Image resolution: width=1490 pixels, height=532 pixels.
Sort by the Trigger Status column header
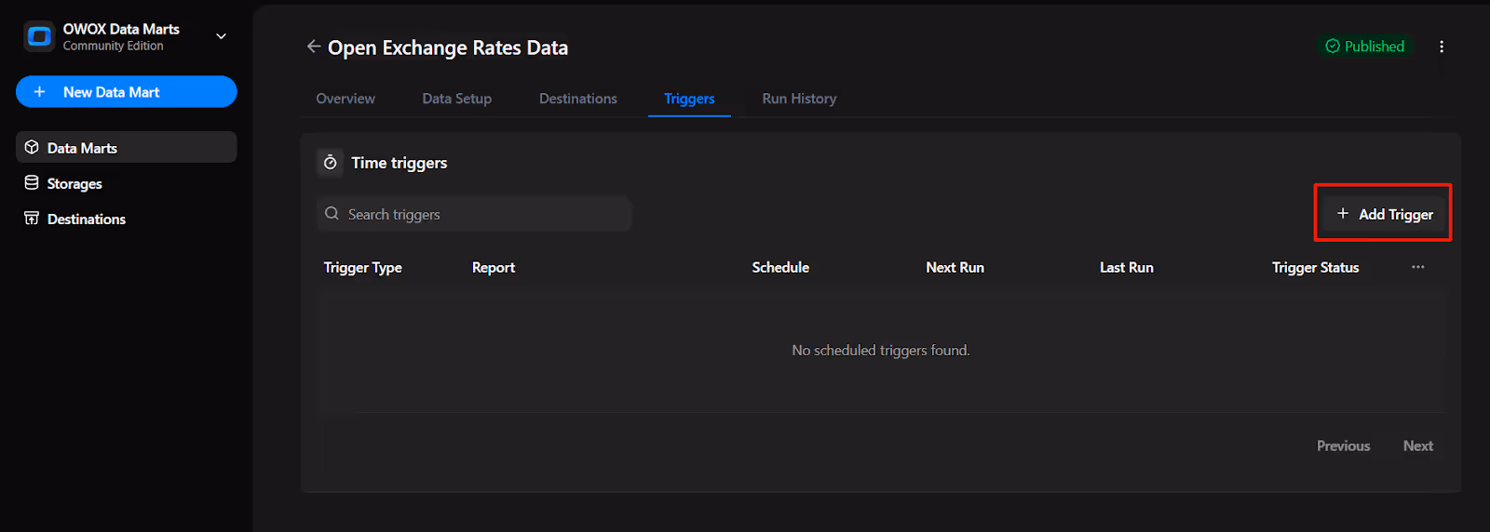pos(1316,268)
